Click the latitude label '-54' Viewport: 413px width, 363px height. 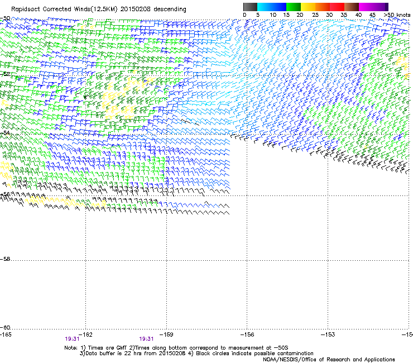point(5,132)
